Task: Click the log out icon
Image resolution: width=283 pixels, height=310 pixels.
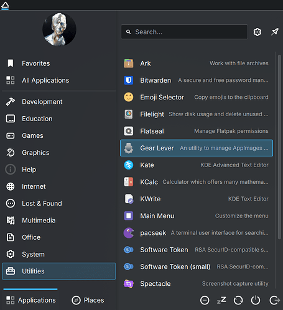Action: 274,300
